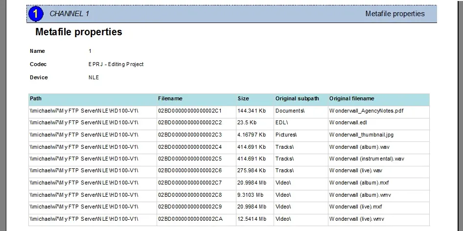
Task: Select the Filename column header
Action: coord(170,98)
